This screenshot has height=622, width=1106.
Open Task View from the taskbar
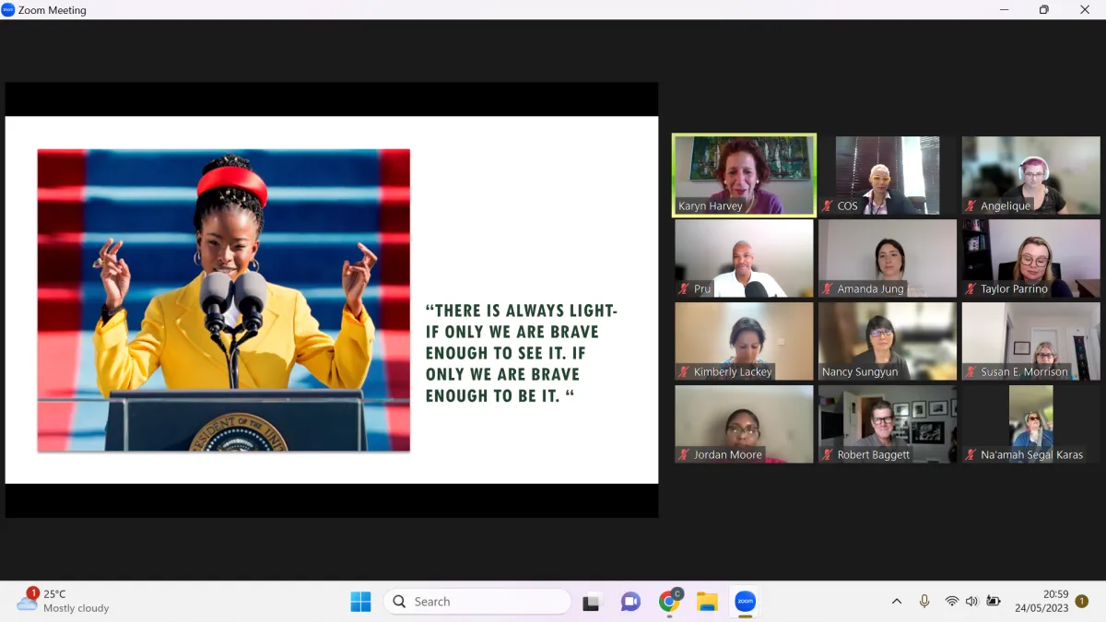(x=591, y=602)
